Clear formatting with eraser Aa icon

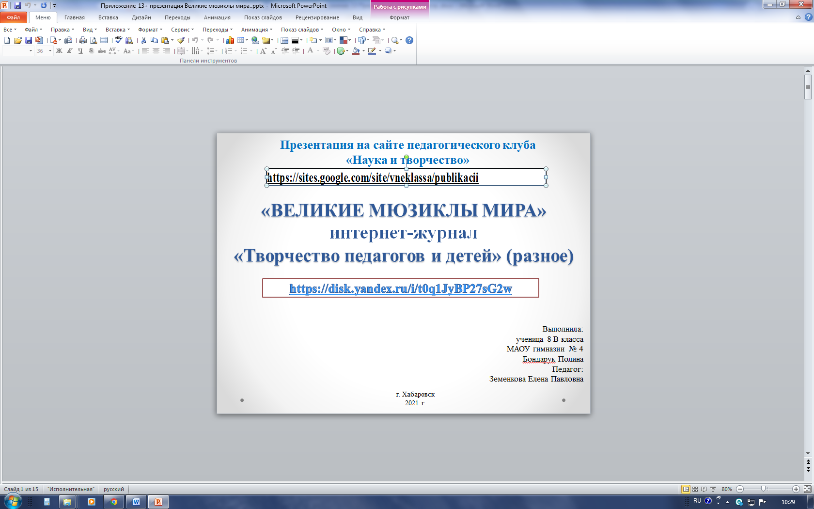coord(327,51)
